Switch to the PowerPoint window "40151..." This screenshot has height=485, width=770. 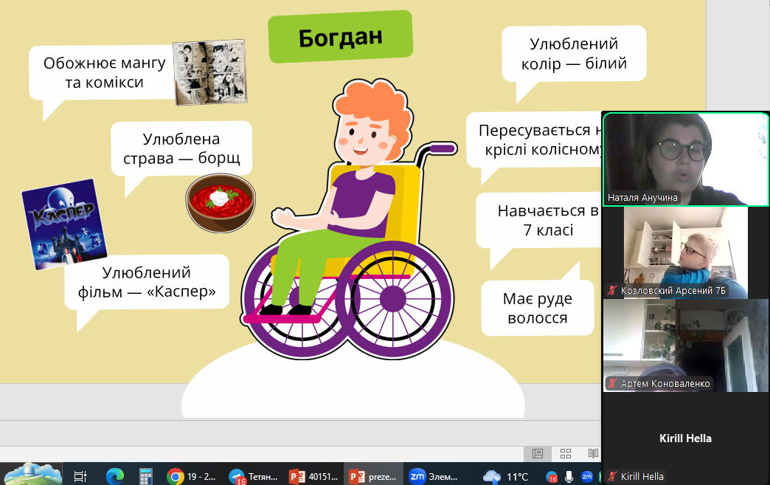pyautogui.click(x=314, y=476)
